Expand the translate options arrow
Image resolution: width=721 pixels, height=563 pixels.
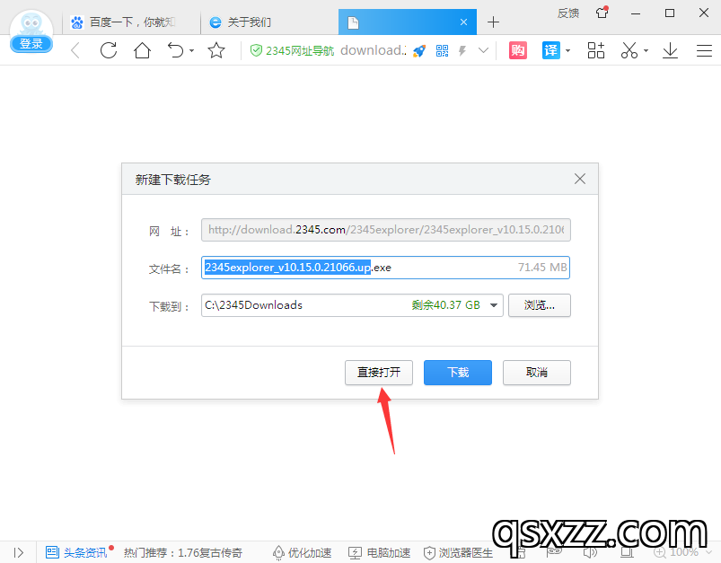(x=567, y=50)
